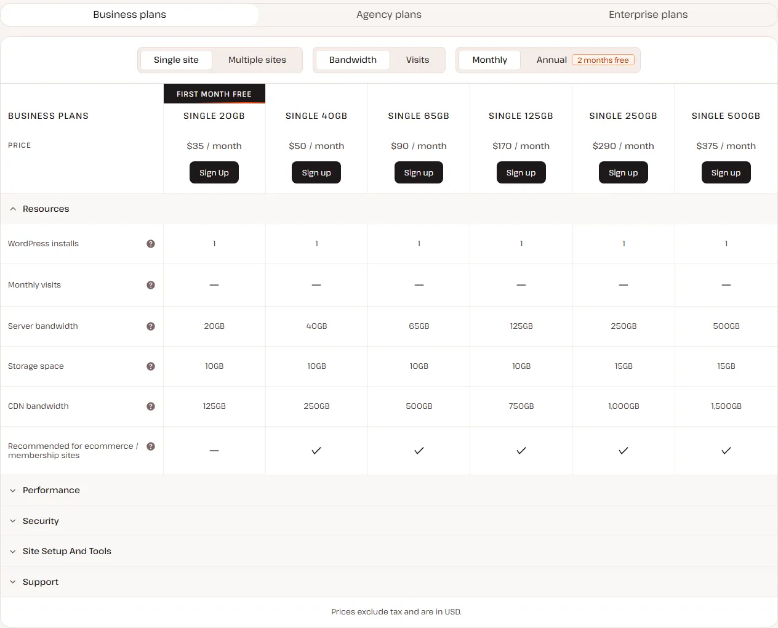
Task: Click ecommerce checkmark in Single 65GB column
Action: click(419, 451)
